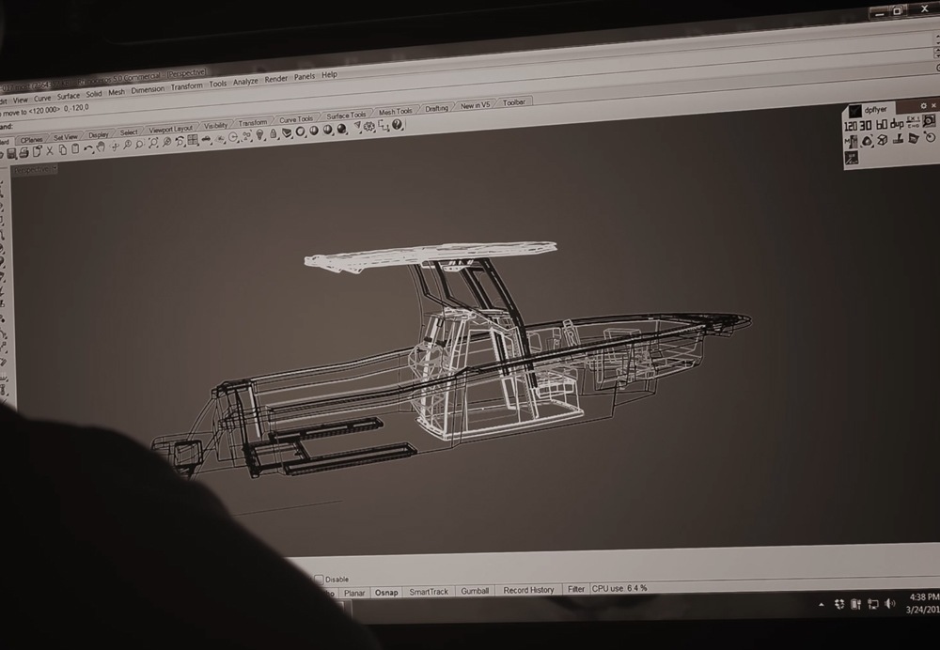
Task: Switch to the Set View toolbar tab
Action: coord(66,137)
